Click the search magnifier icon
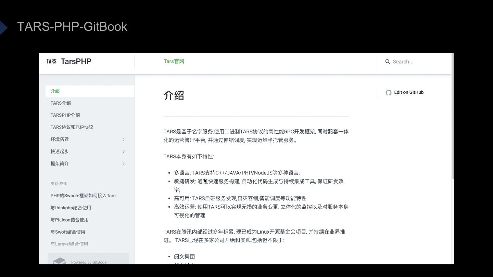 click(x=388, y=62)
